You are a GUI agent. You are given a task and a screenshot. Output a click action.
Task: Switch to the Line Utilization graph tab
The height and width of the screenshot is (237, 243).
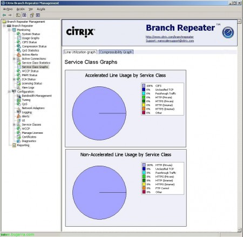[80, 52]
